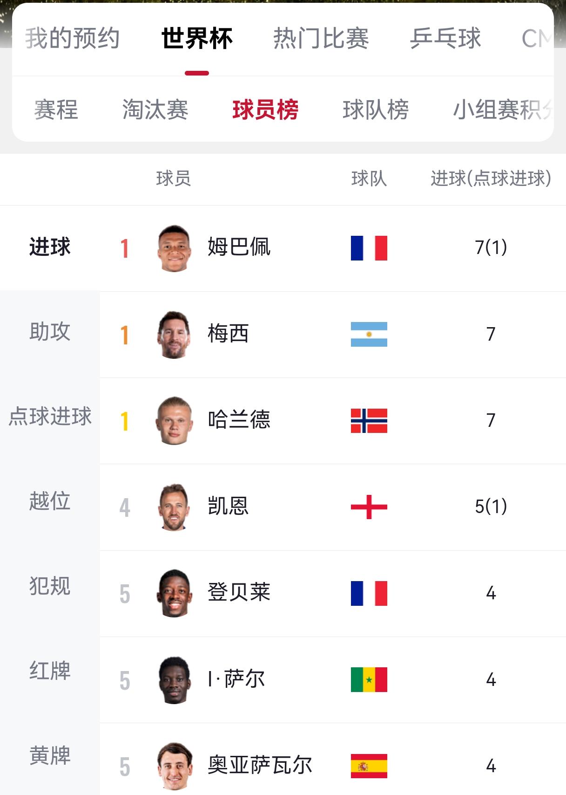Tap the France flag beside 姆巴佩

coord(369,248)
